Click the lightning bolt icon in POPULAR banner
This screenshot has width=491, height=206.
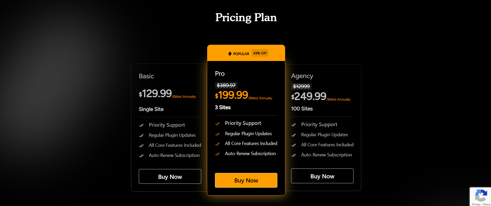(x=230, y=54)
